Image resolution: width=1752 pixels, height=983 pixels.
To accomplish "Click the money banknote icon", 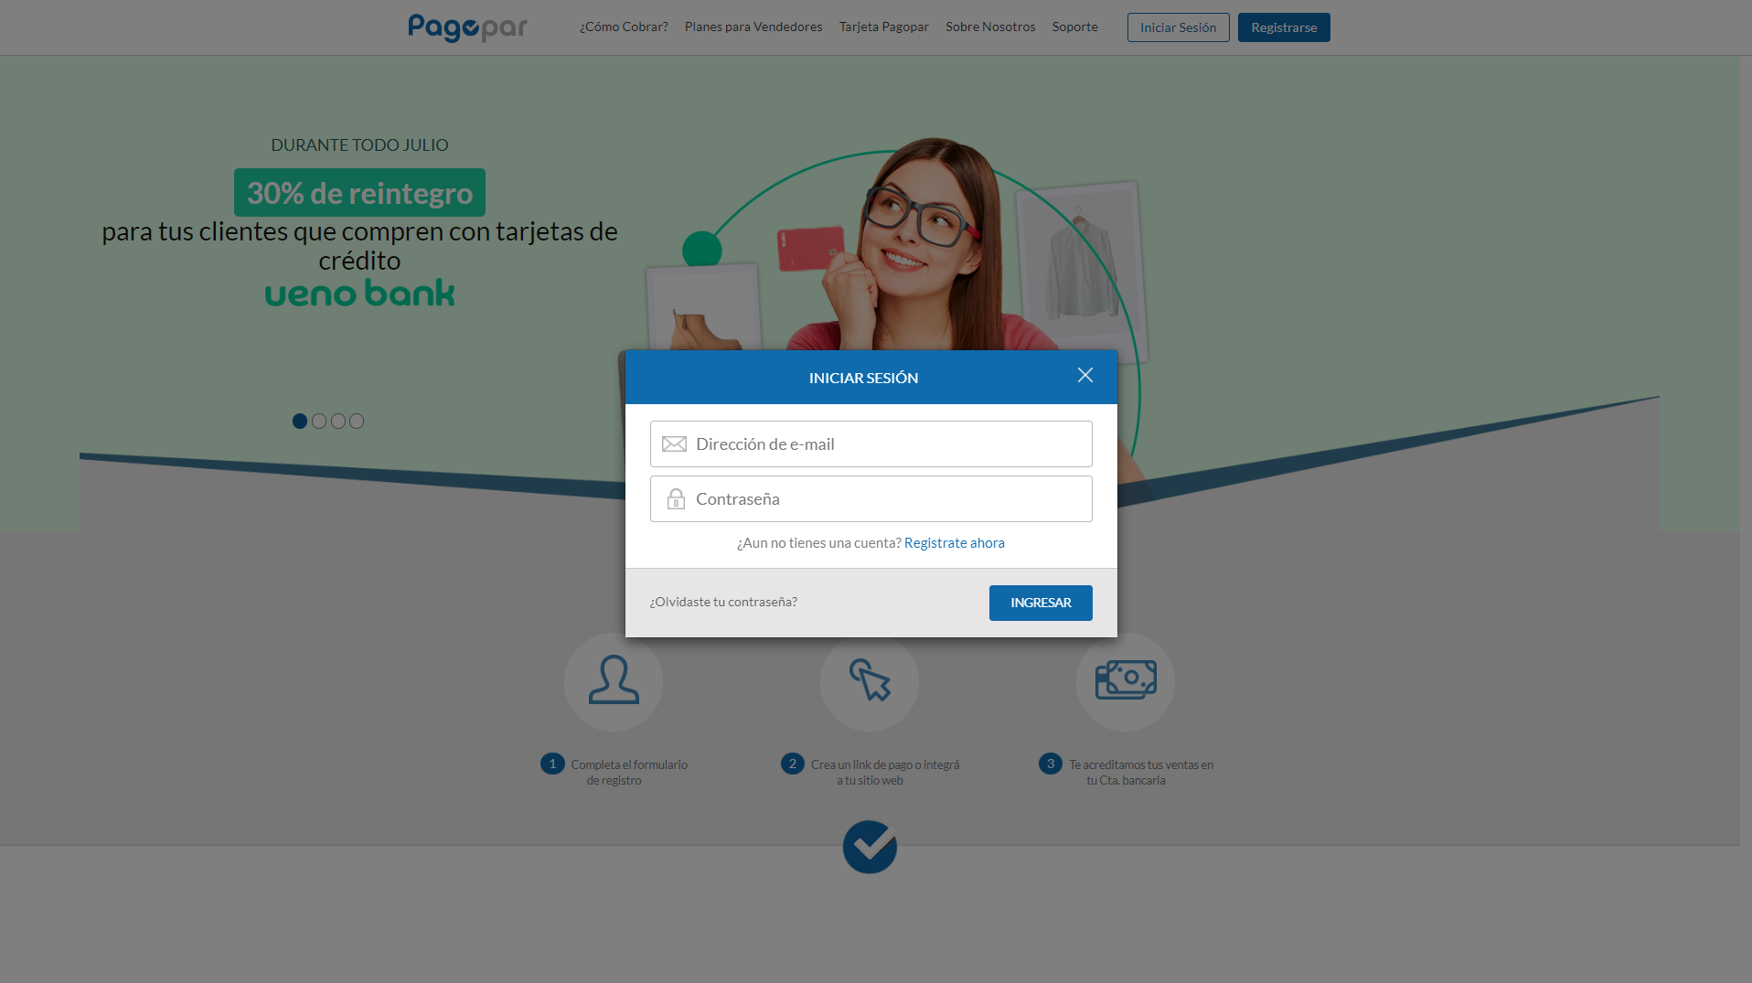I will click(1126, 681).
